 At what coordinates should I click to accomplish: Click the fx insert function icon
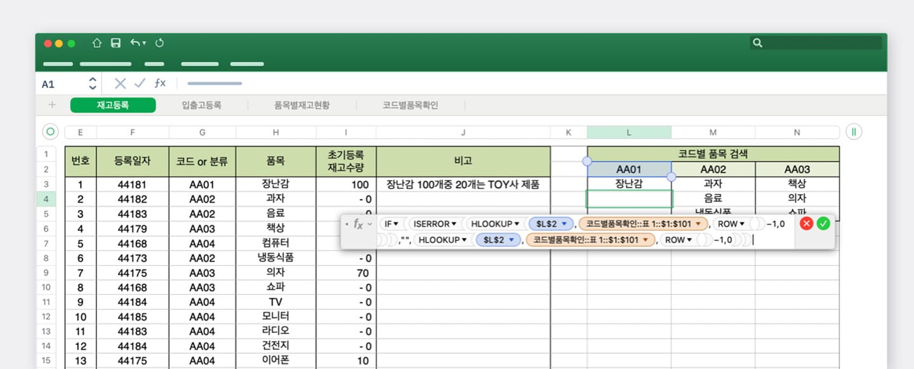click(160, 83)
